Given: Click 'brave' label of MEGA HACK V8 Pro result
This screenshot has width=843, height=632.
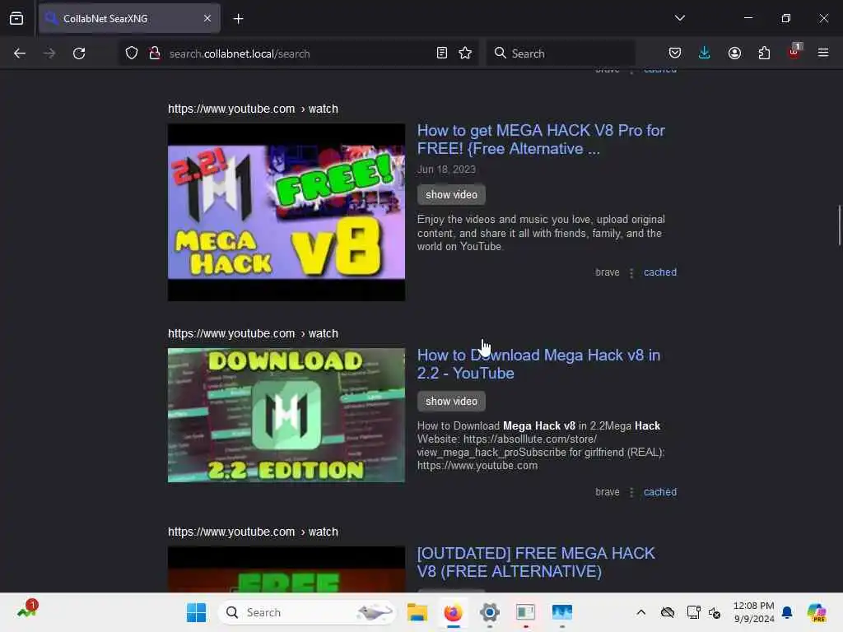Looking at the screenshot, I should tap(607, 272).
